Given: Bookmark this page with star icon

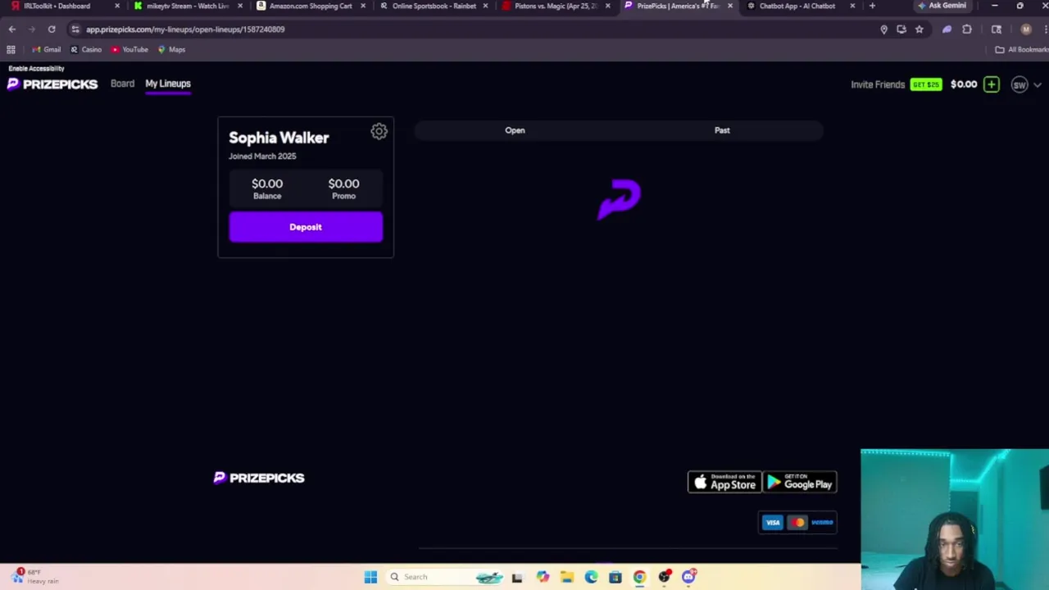Looking at the screenshot, I should tap(919, 29).
